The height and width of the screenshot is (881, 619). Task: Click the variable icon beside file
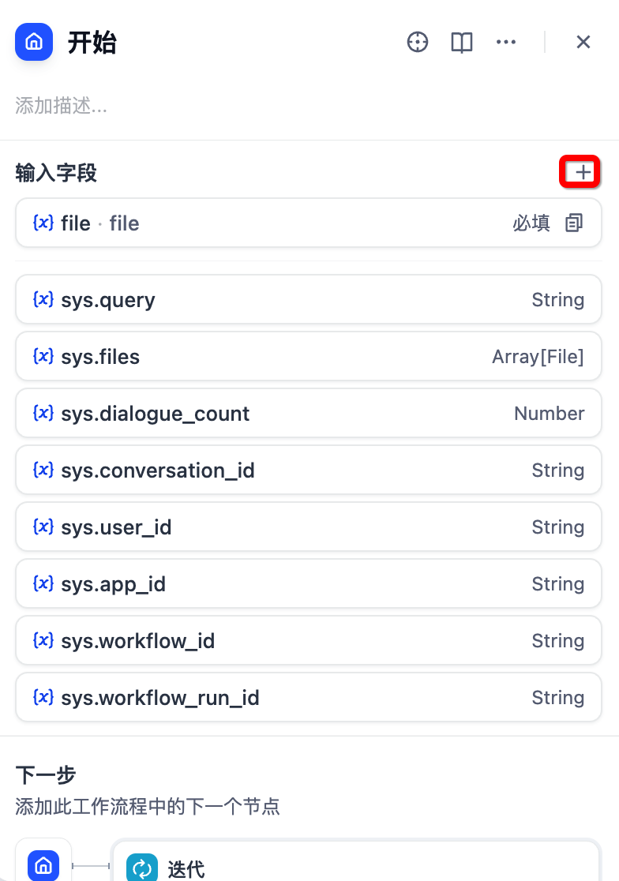tap(43, 223)
